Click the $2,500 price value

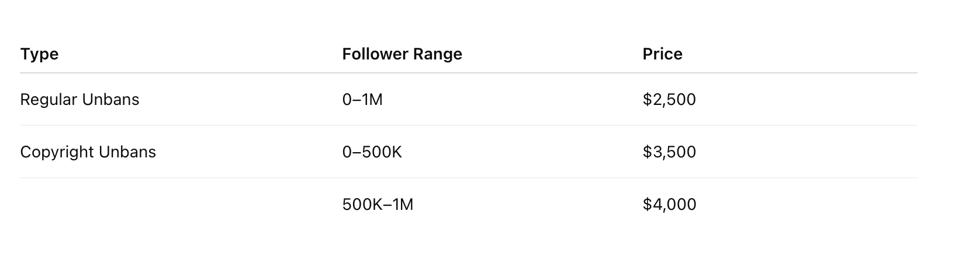(x=669, y=100)
